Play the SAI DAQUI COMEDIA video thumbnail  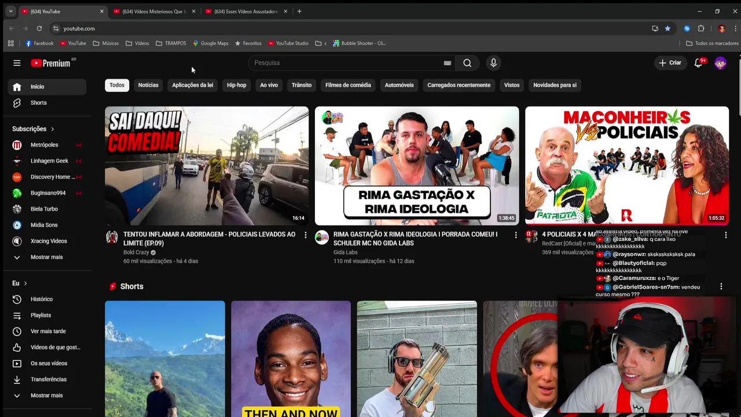click(207, 166)
